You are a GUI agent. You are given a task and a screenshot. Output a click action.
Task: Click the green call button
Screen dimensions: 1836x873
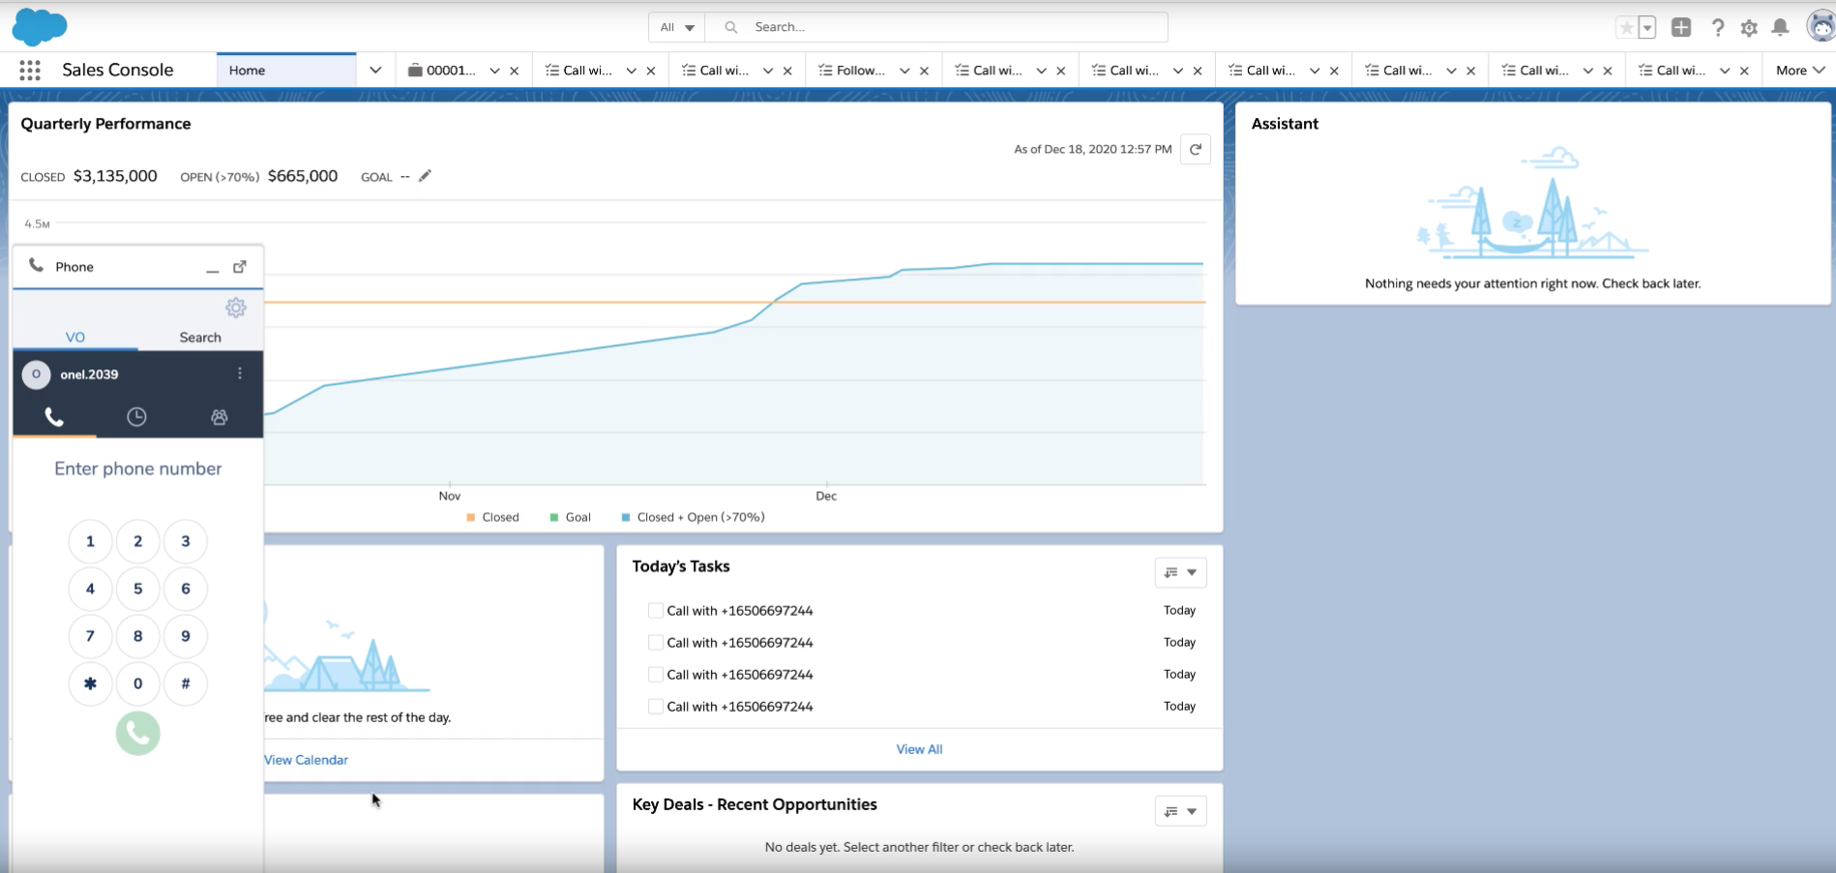[x=138, y=734]
